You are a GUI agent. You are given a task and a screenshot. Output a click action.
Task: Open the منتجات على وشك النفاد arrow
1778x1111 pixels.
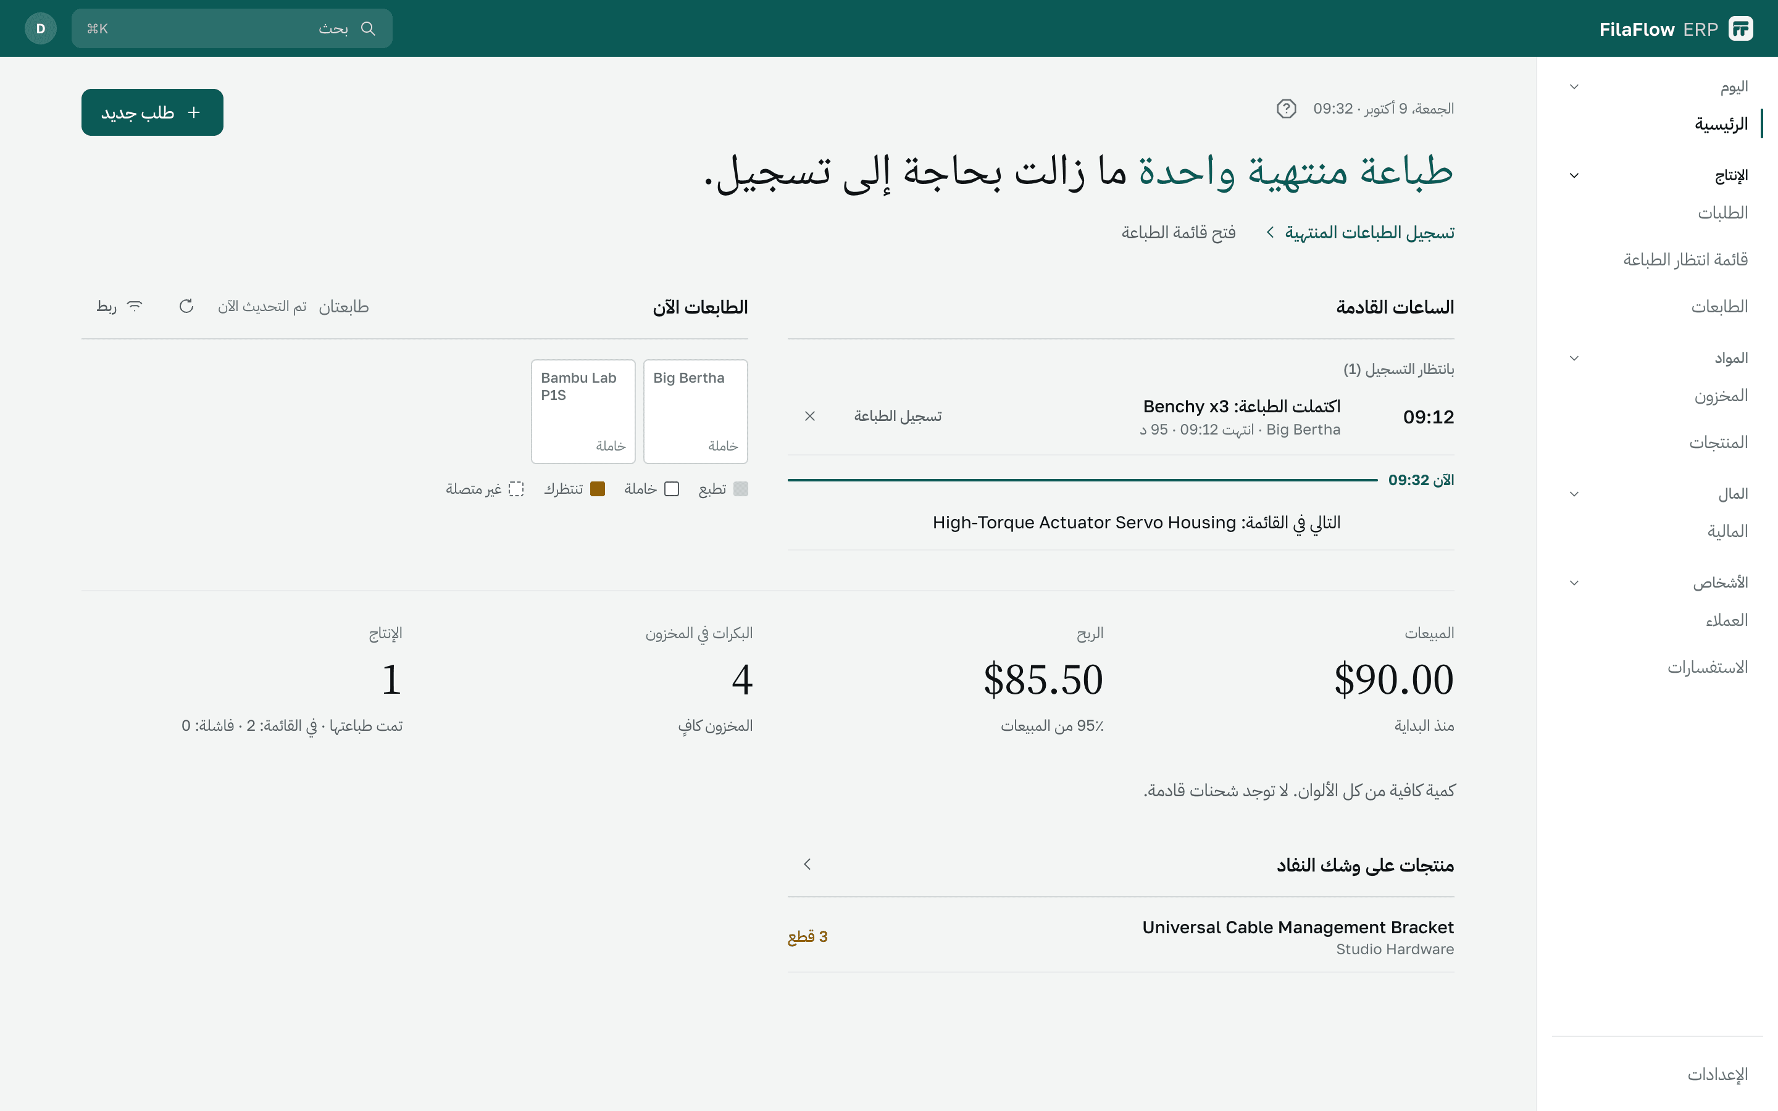[808, 864]
